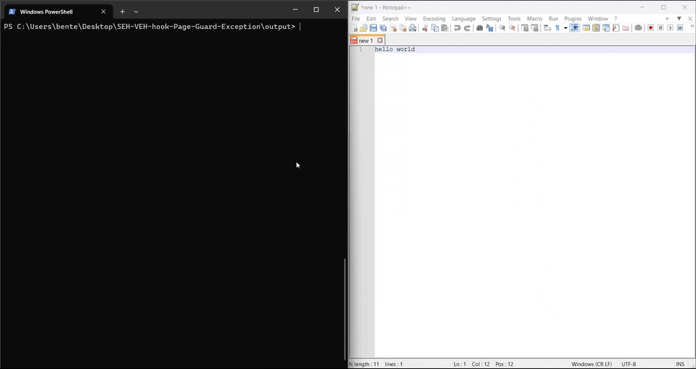Expand the toolbar overflow chevron

pos(691,26)
